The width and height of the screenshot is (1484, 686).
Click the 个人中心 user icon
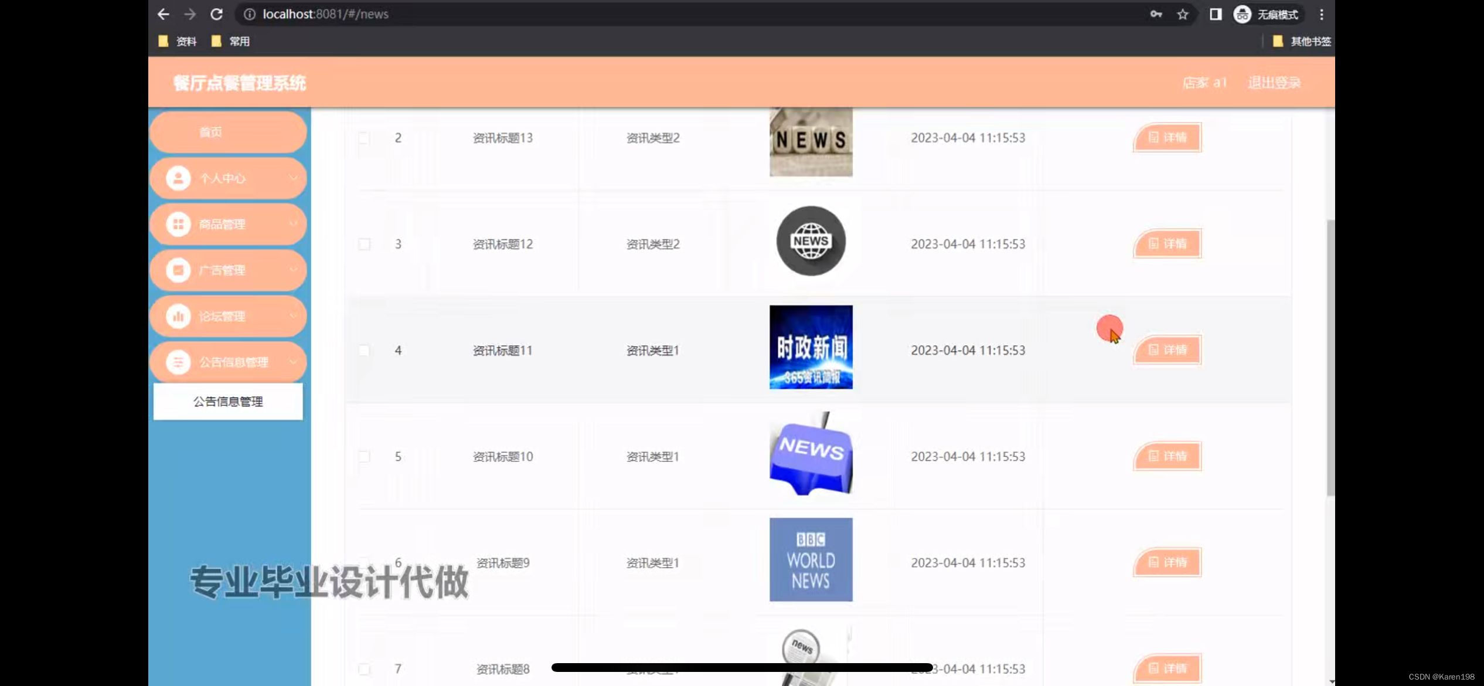point(178,178)
